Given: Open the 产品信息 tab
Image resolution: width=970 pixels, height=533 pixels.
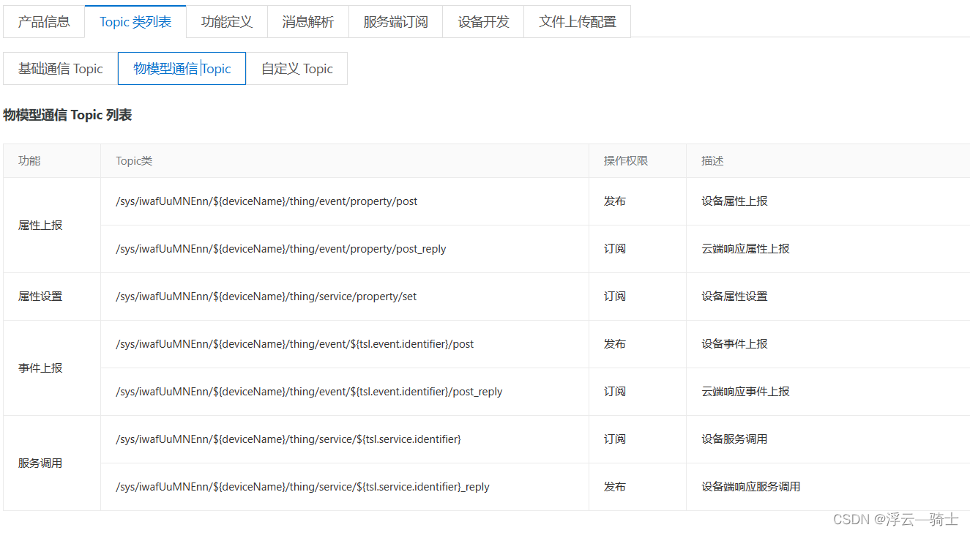Looking at the screenshot, I should pyautogui.click(x=44, y=21).
